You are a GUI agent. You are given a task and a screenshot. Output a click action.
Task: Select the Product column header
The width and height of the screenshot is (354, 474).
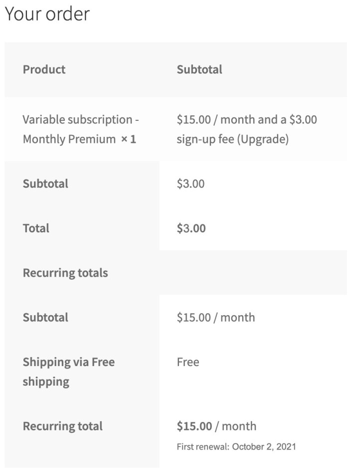pyautogui.click(x=44, y=69)
